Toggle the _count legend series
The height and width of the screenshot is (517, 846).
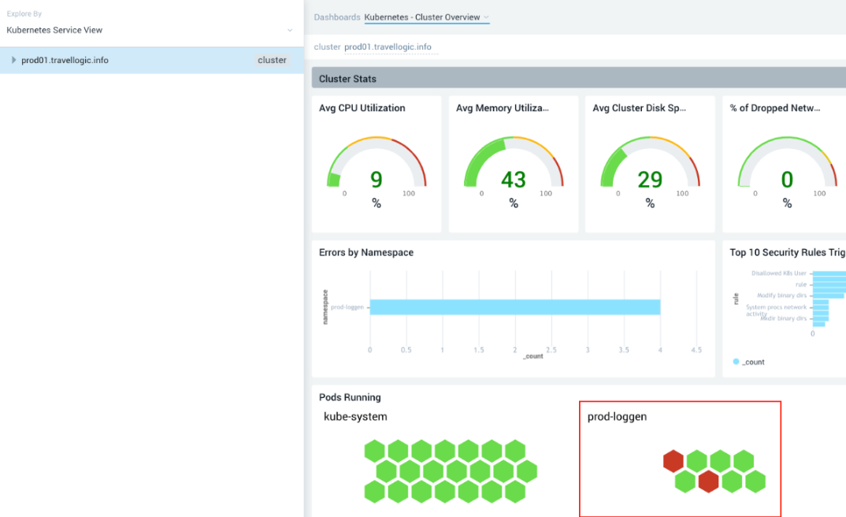[x=754, y=363]
